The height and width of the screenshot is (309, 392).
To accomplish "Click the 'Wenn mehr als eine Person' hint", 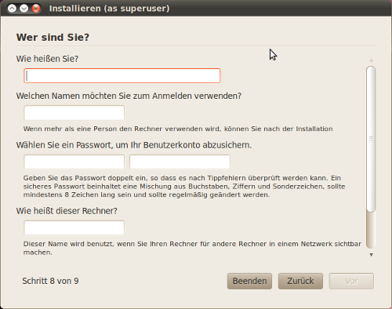I will click(x=178, y=129).
